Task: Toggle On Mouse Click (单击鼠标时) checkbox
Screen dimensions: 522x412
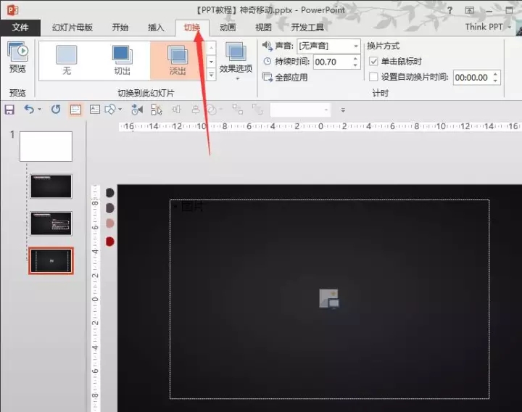Action: 374,62
